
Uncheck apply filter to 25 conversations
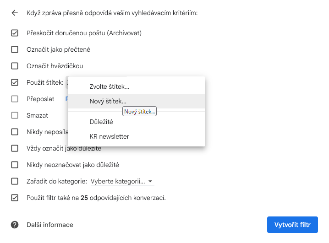pyautogui.click(x=15, y=198)
